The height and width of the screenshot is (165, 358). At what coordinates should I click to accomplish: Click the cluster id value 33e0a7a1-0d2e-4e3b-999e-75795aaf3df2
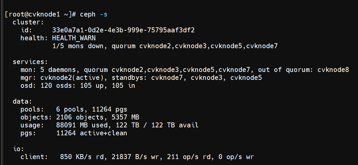[x=123, y=30]
